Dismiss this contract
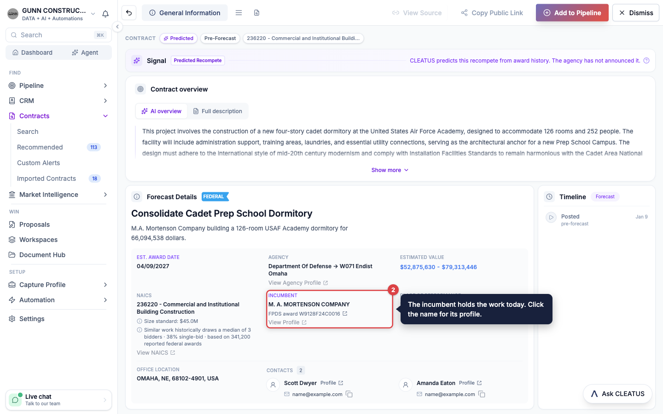This screenshot has height=414, width=663. [x=636, y=13]
